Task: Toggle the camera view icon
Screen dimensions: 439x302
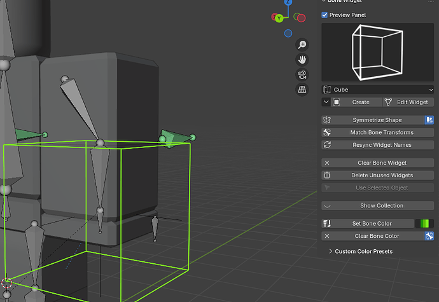Action: (302, 75)
